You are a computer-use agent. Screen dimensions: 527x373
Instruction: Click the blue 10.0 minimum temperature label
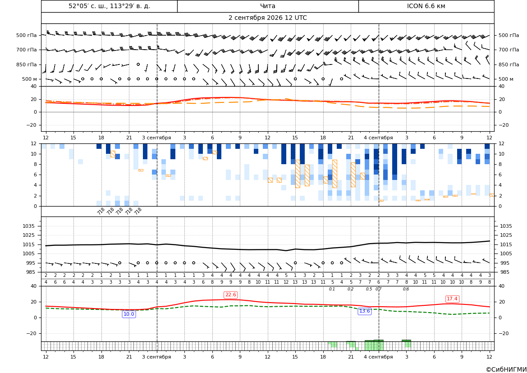pyautogui.click(x=129, y=314)
